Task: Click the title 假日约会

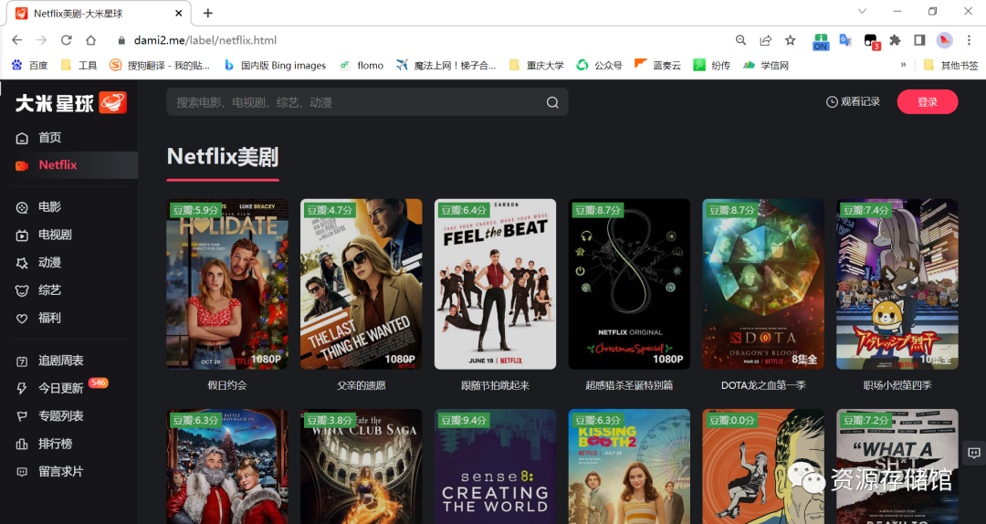Action: click(227, 385)
